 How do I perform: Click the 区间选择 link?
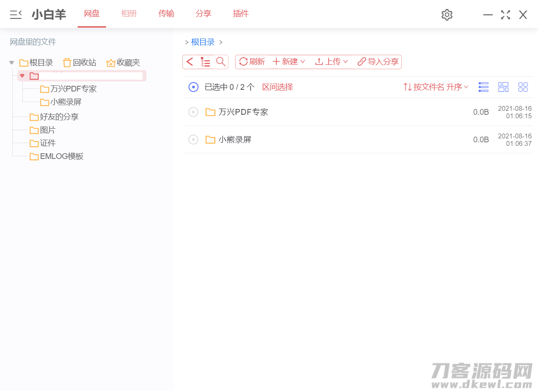click(x=278, y=87)
